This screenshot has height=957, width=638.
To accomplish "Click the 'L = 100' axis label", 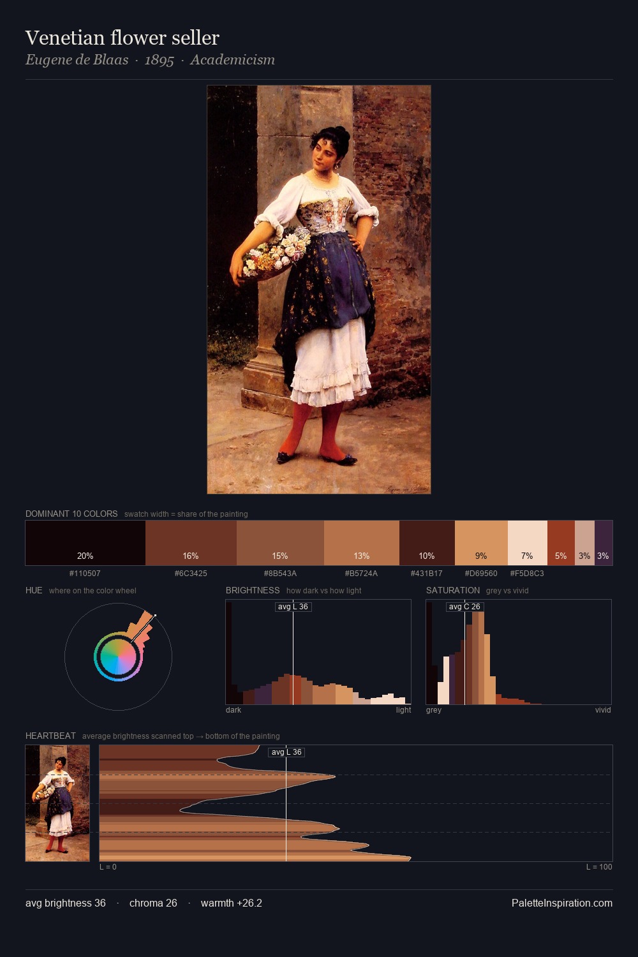I will point(599,867).
